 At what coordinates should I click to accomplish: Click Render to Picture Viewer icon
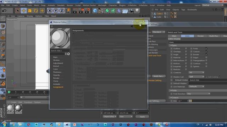click(x=81, y=11)
